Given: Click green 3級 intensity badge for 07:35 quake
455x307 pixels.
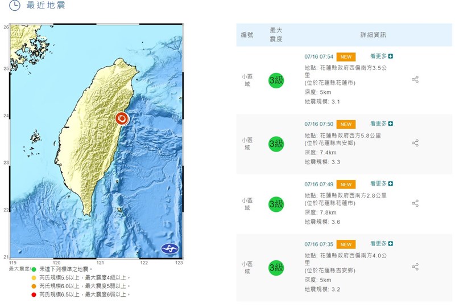Looking at the screenshot, I should (x=276, y=267).
